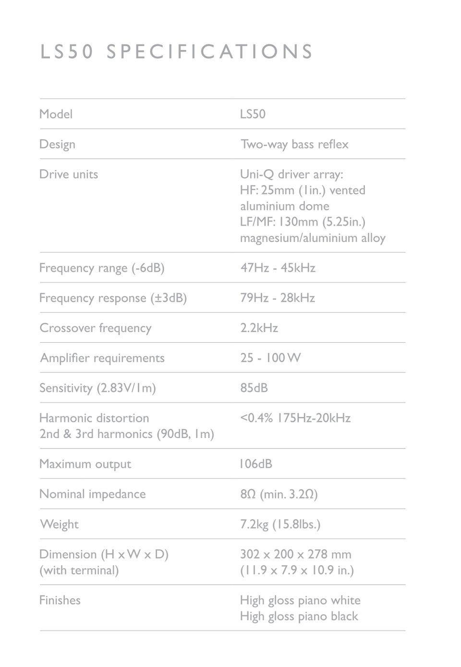Select the Sensitivity (2.83V/1m) label

(97, 388)
